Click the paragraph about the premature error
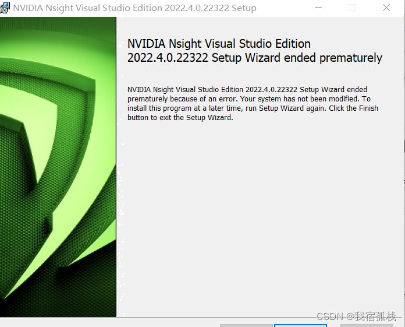 pyautogui.click(x=253, y=104)
